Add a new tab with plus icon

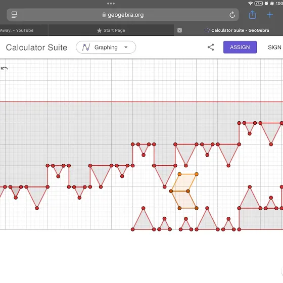coord(270,15)
